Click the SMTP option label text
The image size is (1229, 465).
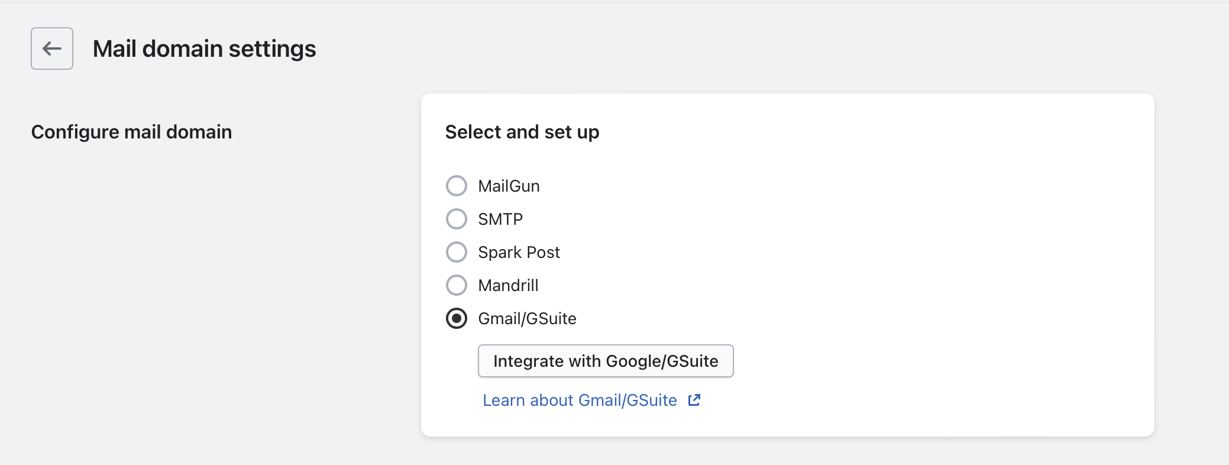click(500, 219)
